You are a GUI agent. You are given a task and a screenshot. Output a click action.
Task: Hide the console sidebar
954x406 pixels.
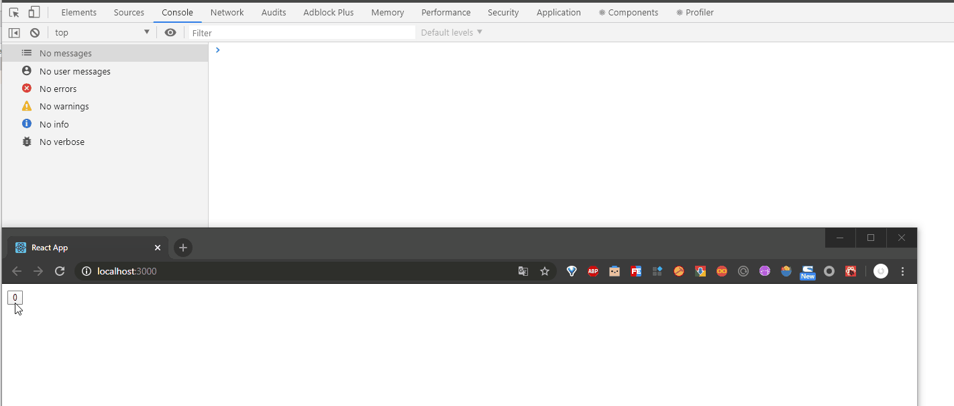(14, 32)
